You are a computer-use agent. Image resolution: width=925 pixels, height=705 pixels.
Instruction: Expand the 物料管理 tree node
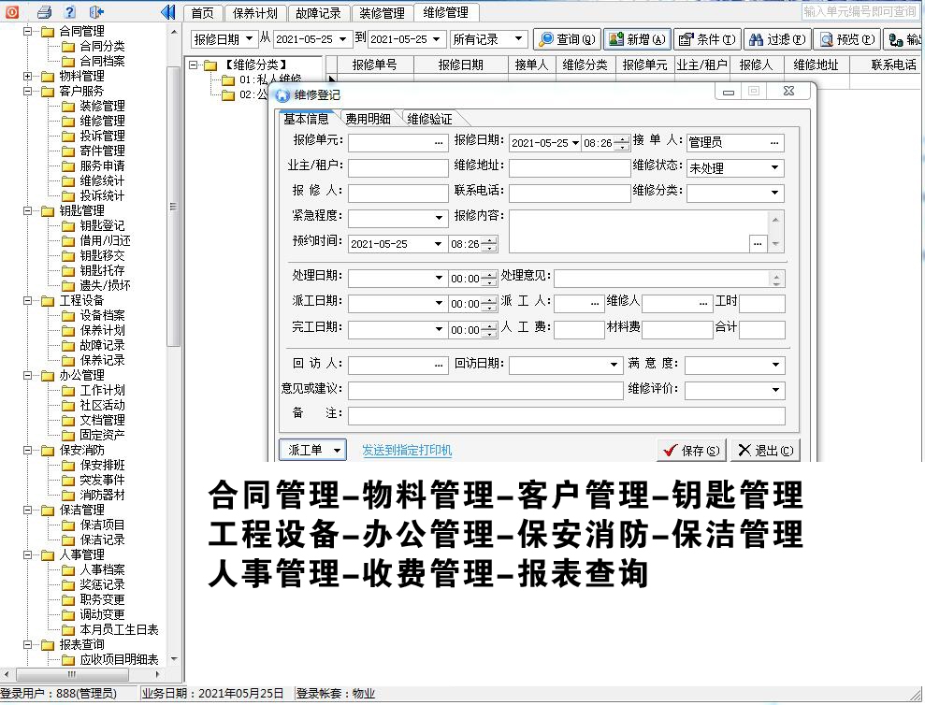click(28, 76)
